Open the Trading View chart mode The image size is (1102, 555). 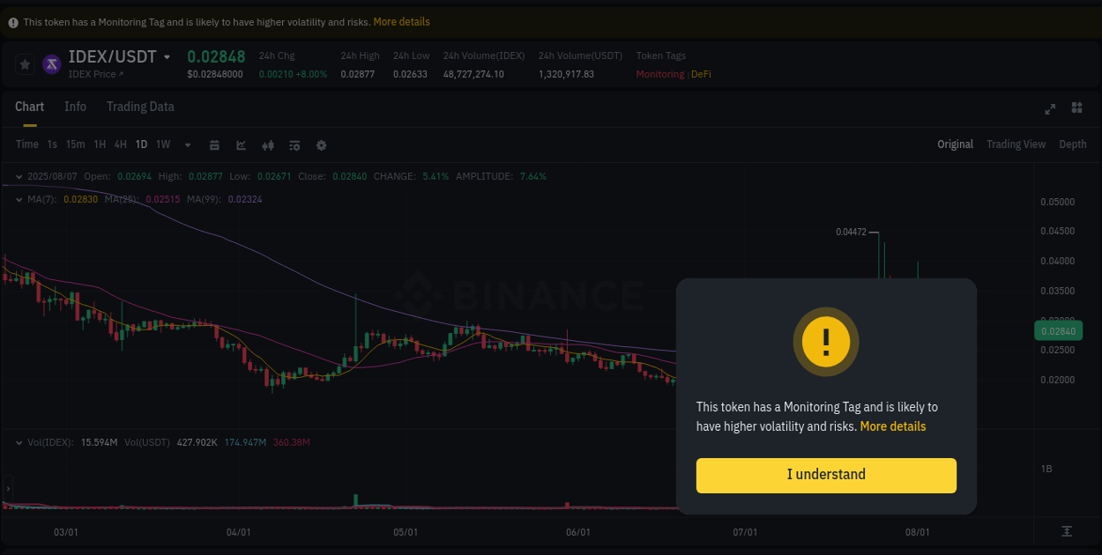(1016, 144)
